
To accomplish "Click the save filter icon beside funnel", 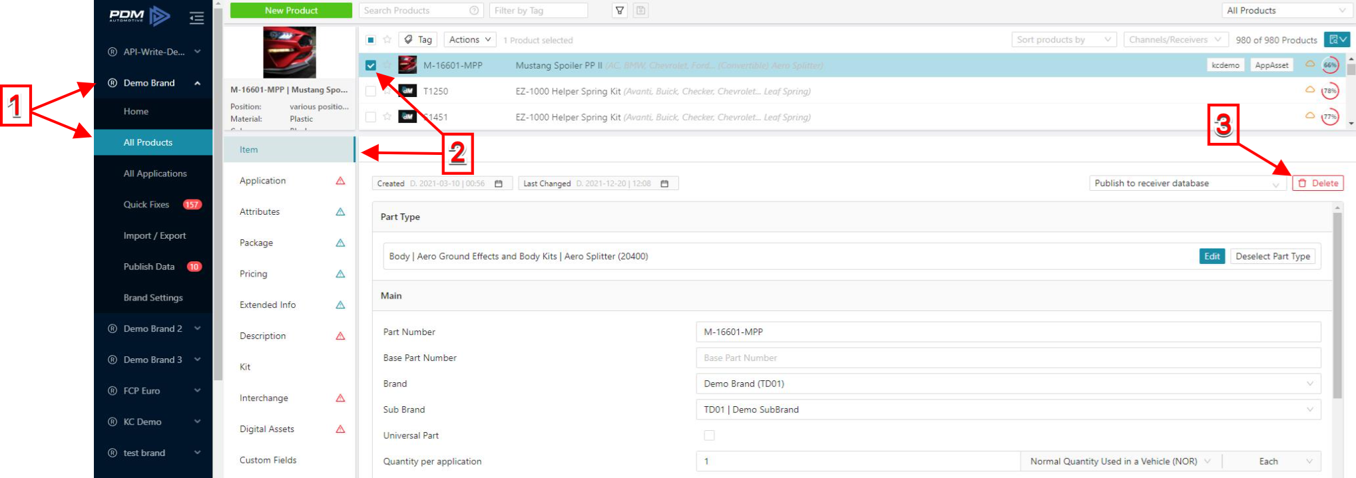I will tap(640, 11).
